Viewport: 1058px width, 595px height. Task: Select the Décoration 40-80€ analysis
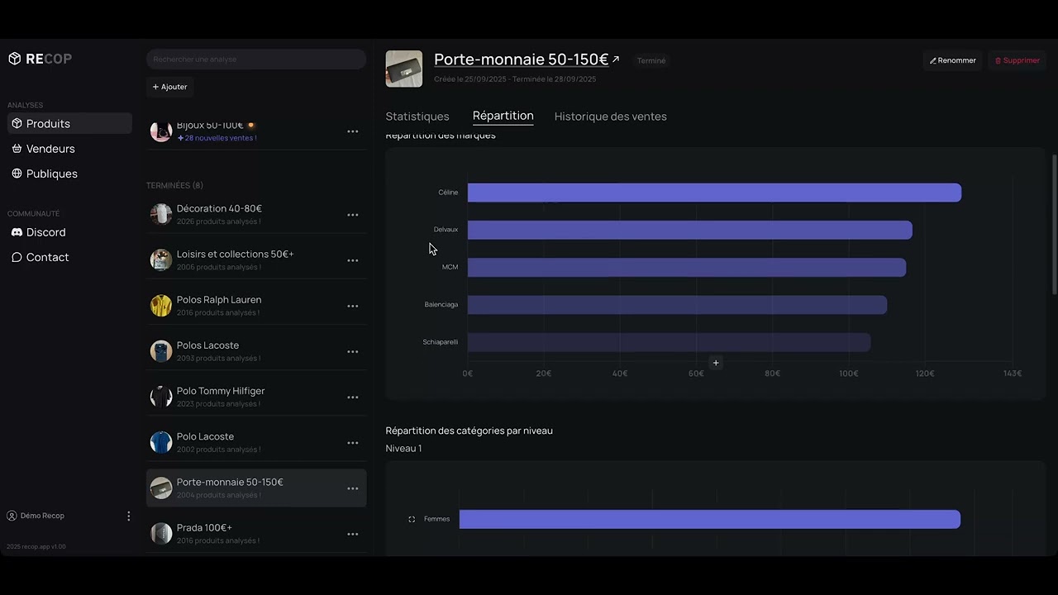[256, 215]
